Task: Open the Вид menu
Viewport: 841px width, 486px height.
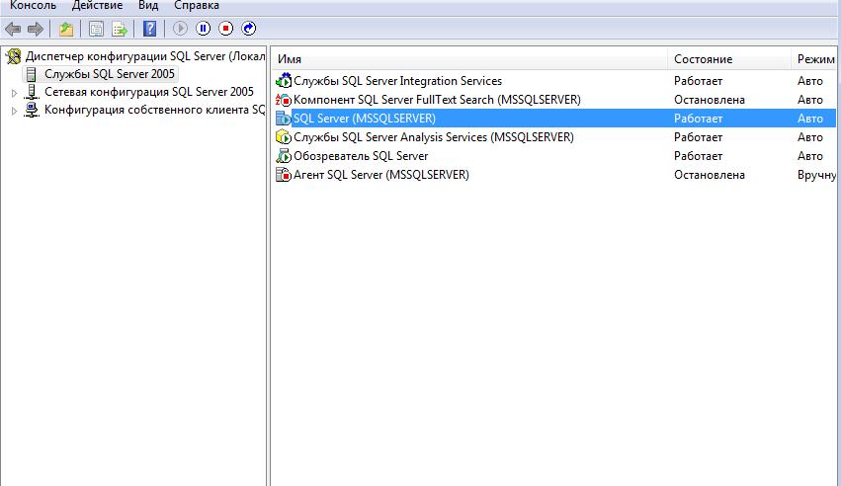Action: (x=148, y=5)
